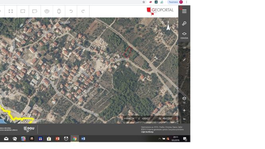Open the alarm clock app in taskbar
This screenshot has height=149, width=265.
tap(66, 139)
